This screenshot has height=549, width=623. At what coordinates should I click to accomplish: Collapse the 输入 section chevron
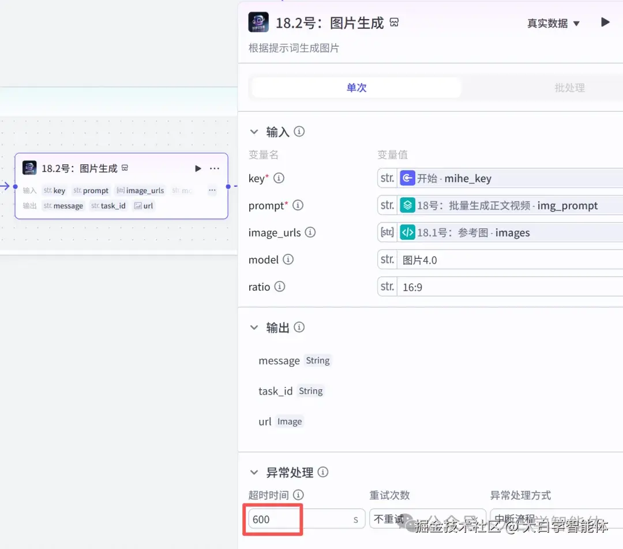(254, 131)
